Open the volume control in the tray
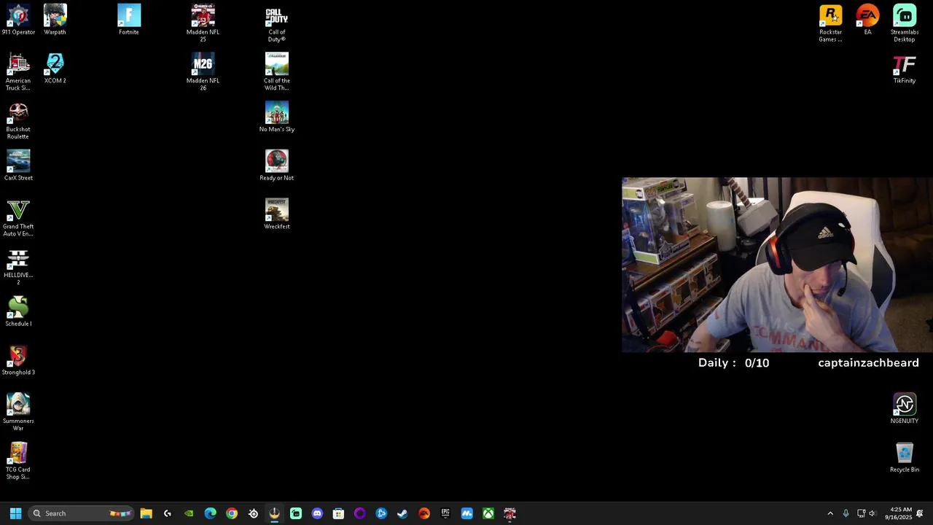Screen dimensions: 933x525 coord(873,513)
